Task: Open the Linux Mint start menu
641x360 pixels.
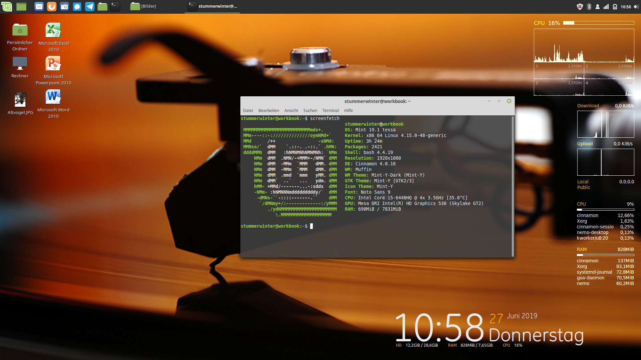Action: 7,6
